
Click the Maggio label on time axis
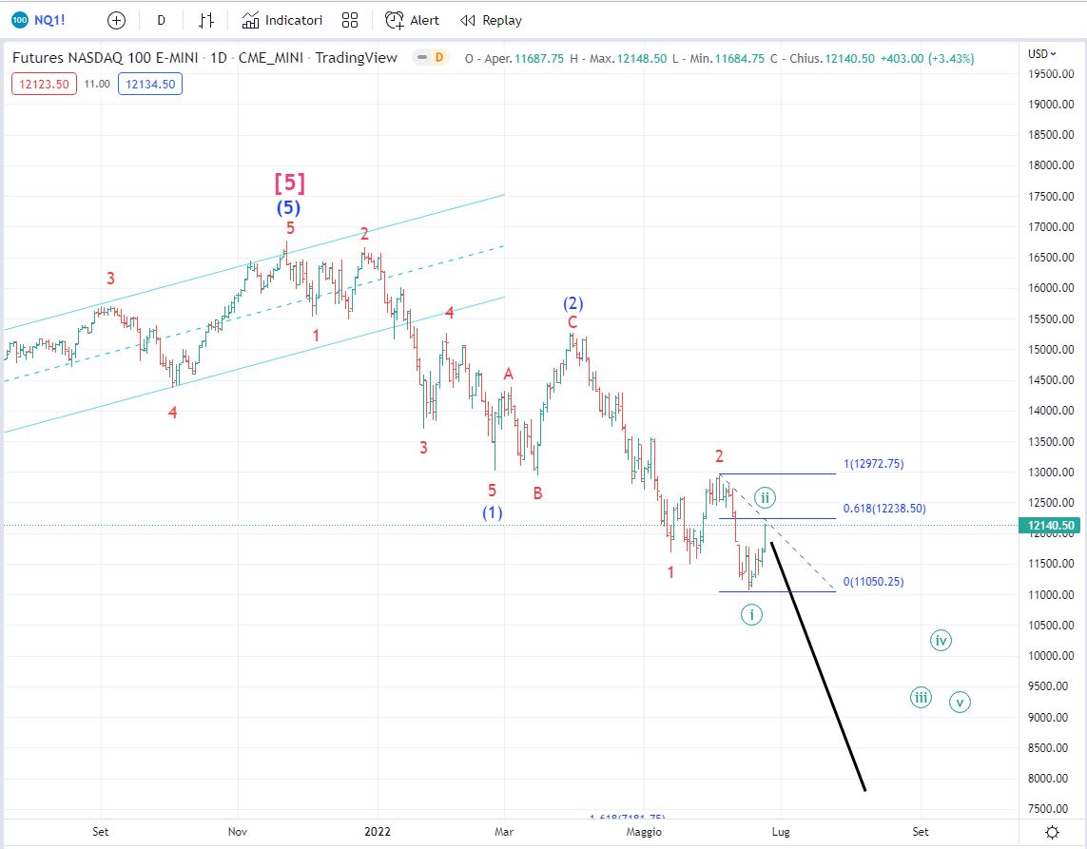point(644,831)
